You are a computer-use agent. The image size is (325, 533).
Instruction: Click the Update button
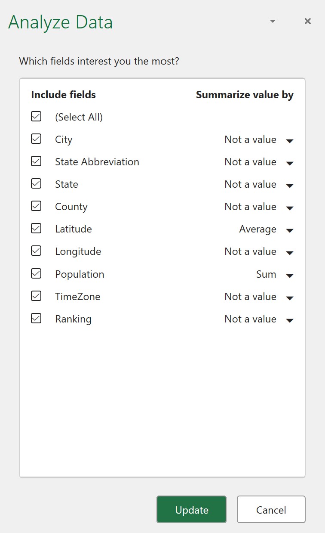coord(191,509)
